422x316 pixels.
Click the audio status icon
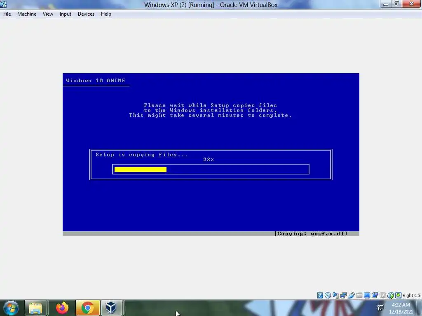coord(335,295)
